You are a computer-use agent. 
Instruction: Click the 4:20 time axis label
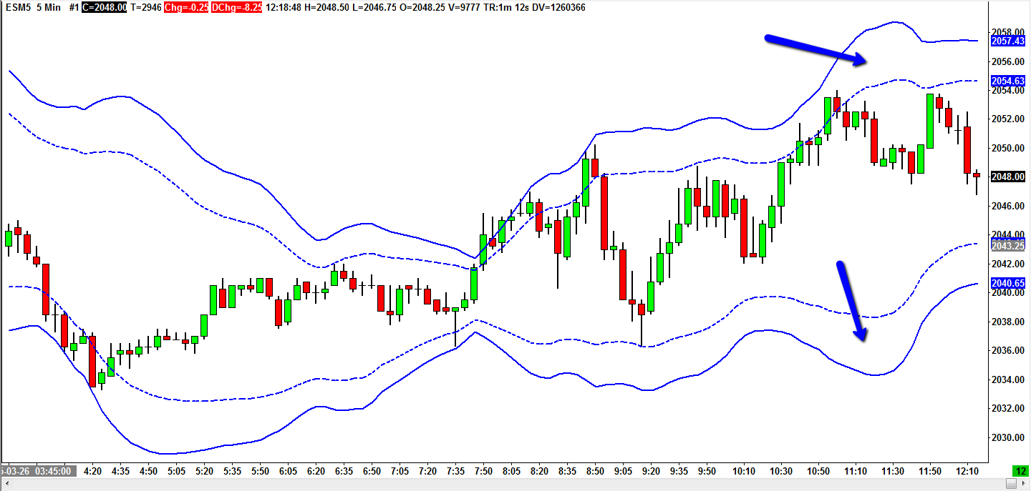tap(92, 472)
